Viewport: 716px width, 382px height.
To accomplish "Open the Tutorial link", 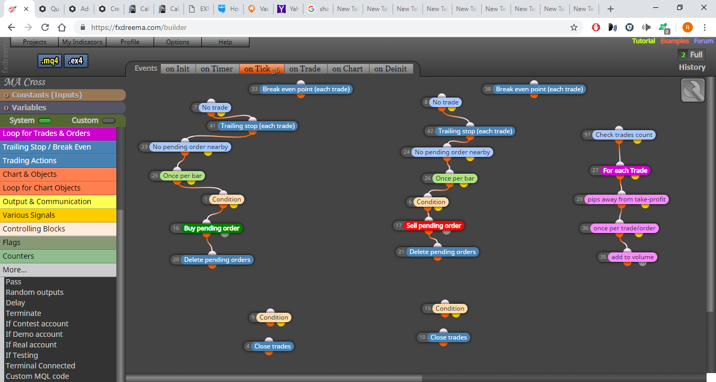I will coord(644,41).
